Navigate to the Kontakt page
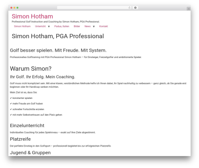199x168 pixels. pyautogui.click(x=103, y=26)
